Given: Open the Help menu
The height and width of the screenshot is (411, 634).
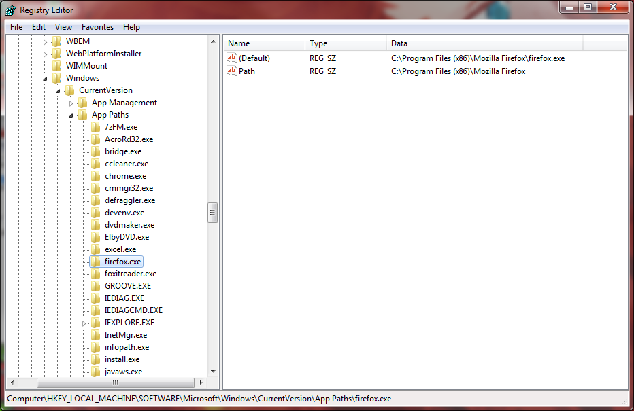Looking at the screenshot, I should 131,27.
